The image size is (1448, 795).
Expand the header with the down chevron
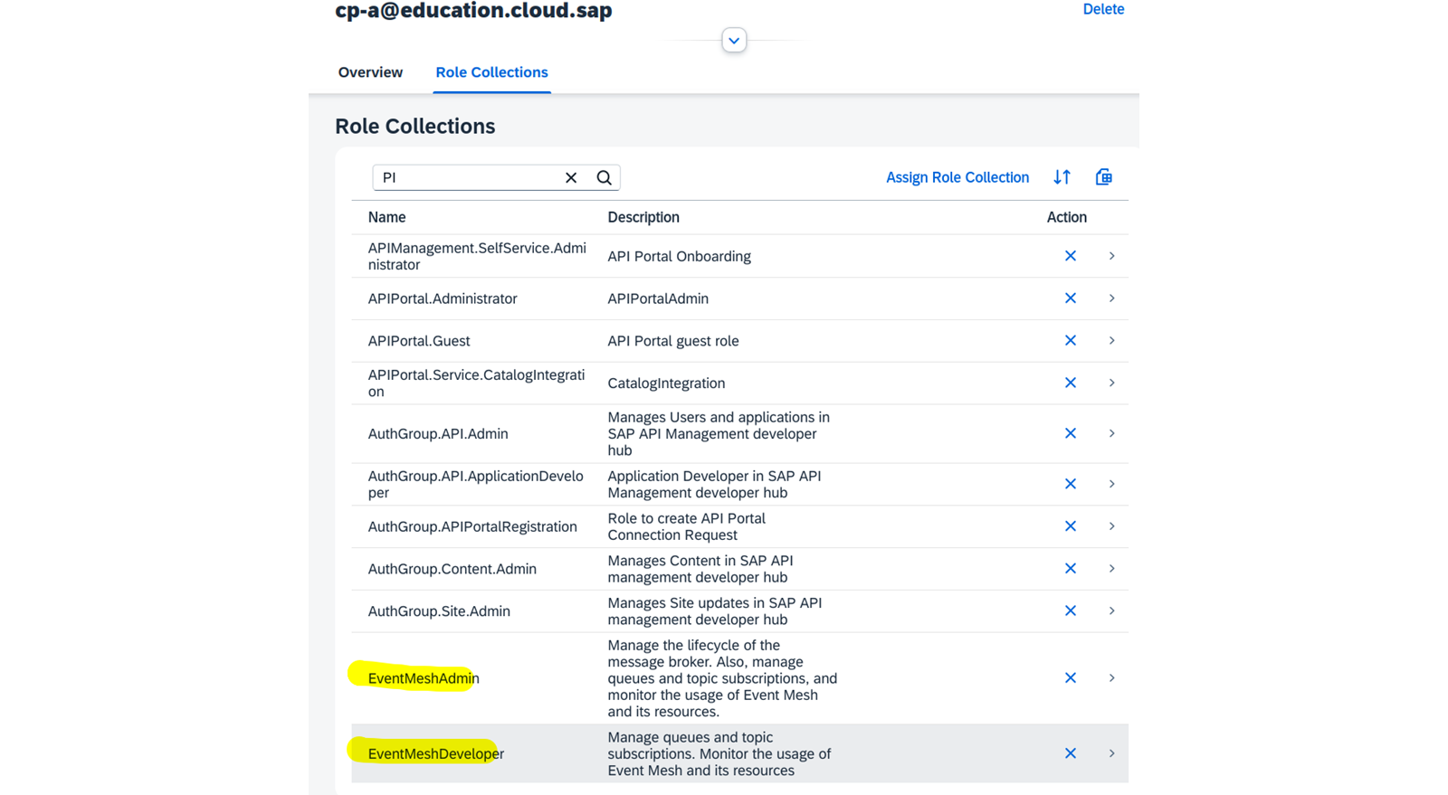pyautogui.click(x=734, y=40)
